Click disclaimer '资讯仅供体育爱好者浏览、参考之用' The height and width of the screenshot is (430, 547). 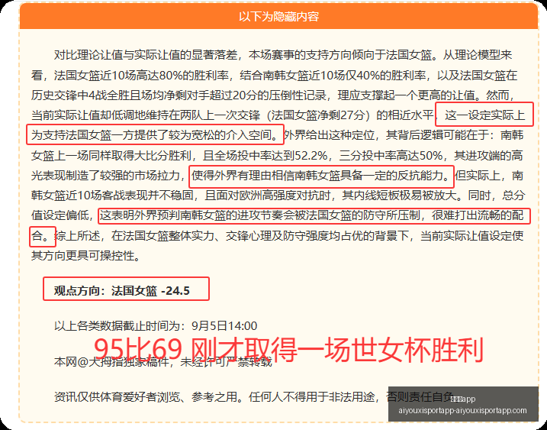pyautogui.click(x=146, y=397)
